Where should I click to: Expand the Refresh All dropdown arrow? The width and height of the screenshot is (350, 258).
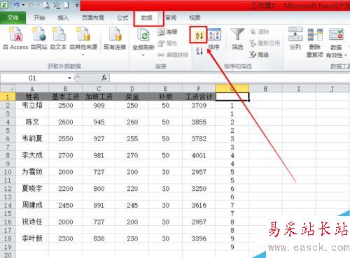pos(143,55)
